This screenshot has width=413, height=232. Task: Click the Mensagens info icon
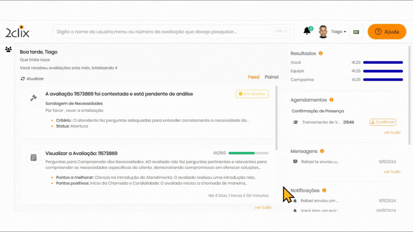[322, 151]
